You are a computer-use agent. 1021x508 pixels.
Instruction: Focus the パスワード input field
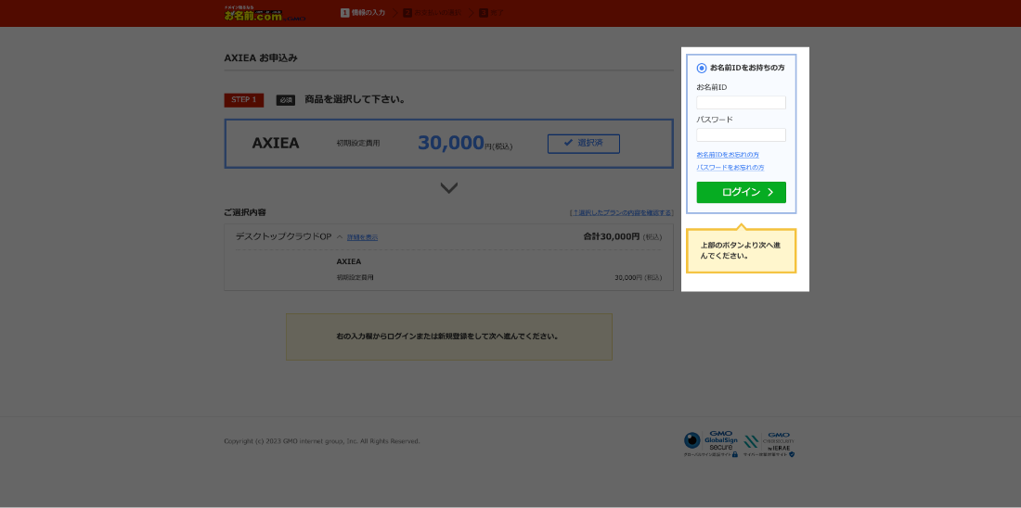point(741,134)
